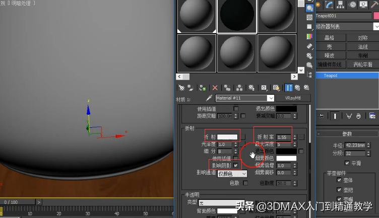Click the VRayMtl material type button
The width and height of the screenshot is (379, 218).
(293, 98)
